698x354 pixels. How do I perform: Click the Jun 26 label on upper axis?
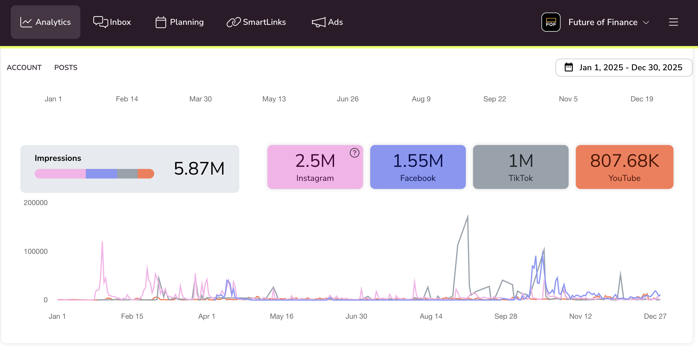point(348,99)
